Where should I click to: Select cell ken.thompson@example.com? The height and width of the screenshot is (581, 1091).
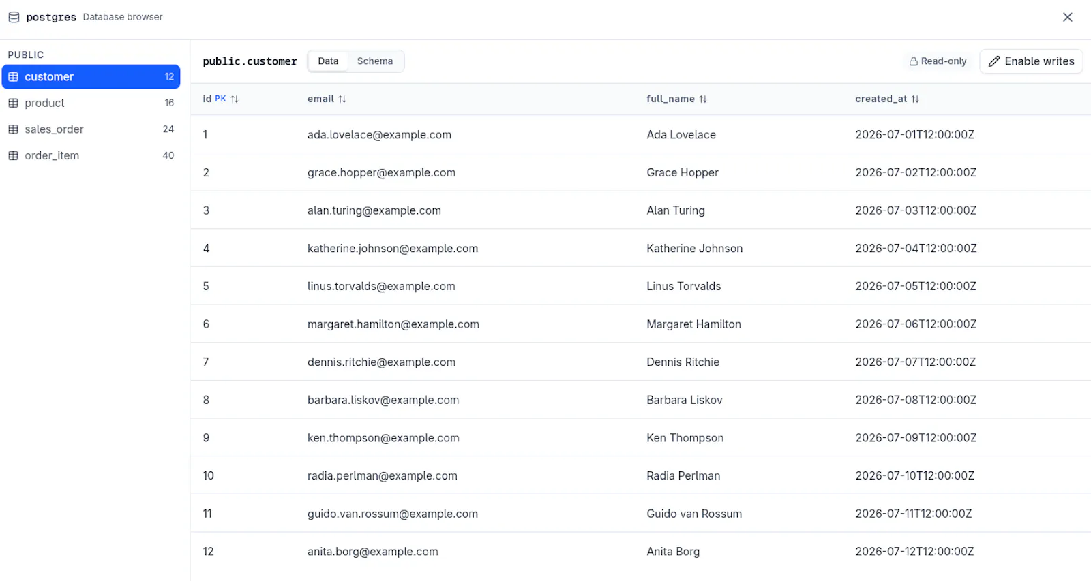tap(383, 438)
